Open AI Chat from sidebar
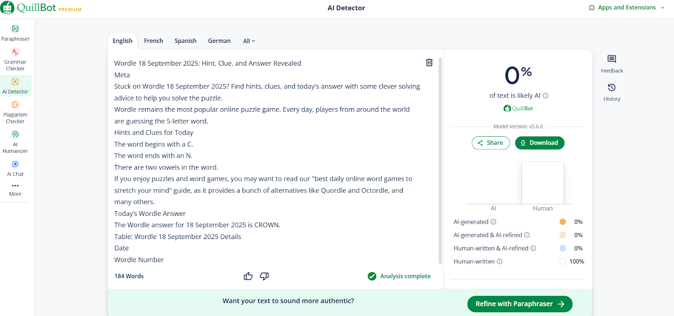Viewport: 674px width, 316px height. click(x=15, y=168)
